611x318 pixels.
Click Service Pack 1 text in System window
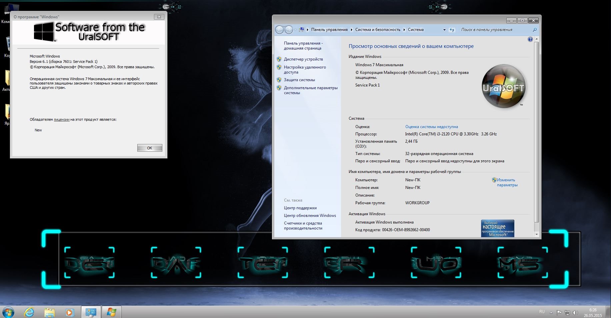tap(367, 85)
